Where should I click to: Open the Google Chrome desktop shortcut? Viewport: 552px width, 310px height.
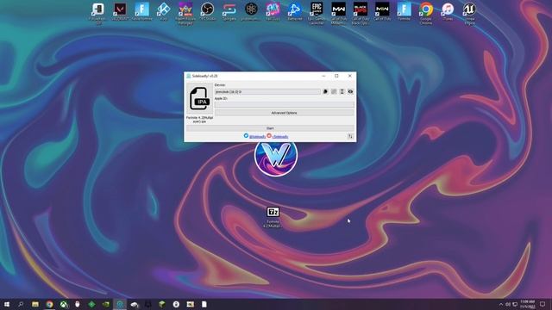coord(426,14)
